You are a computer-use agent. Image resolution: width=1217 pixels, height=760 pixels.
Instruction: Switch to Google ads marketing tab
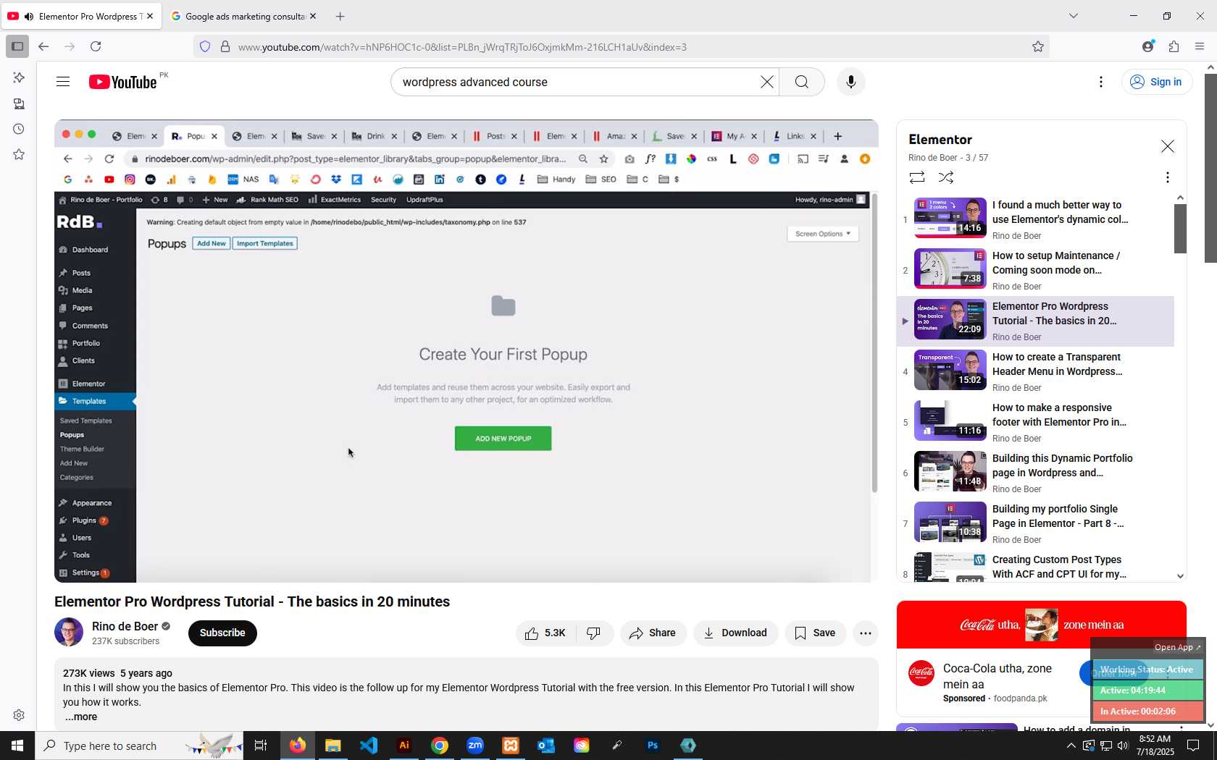(243, 16)
